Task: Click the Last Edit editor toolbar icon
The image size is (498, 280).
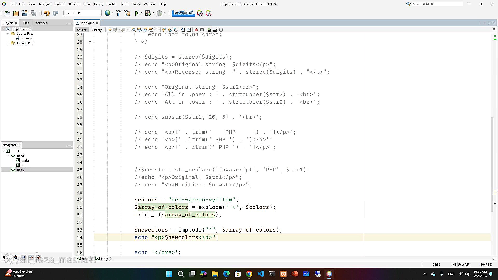Action: [x=109, y=30]
